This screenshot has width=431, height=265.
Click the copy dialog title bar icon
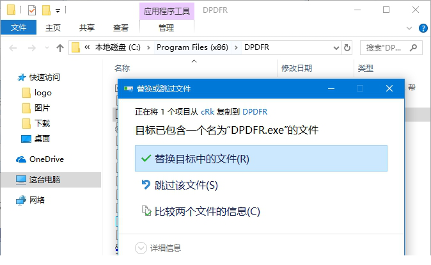pos(128,88)
